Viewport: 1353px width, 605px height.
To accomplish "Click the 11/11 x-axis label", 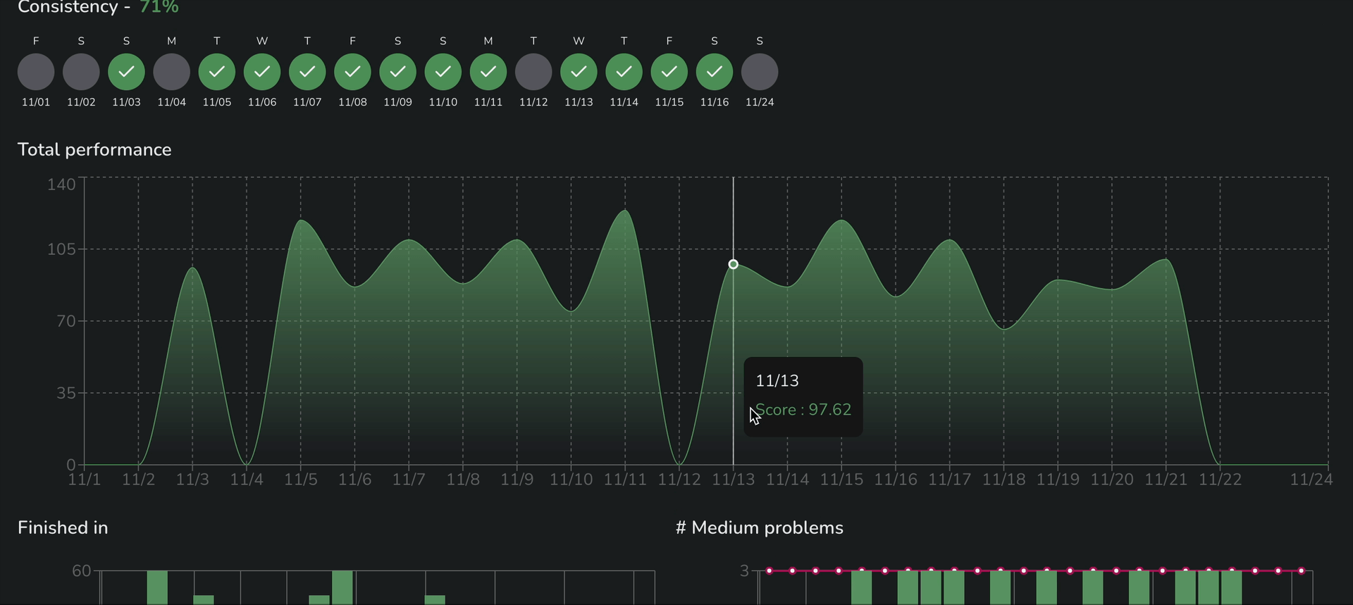I will point(625,480).
